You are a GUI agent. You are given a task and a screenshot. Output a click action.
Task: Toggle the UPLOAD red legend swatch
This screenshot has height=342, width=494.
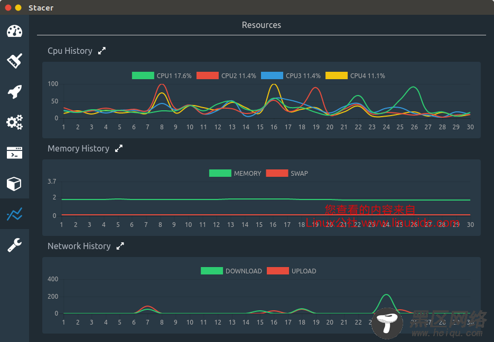pos(278,271)
